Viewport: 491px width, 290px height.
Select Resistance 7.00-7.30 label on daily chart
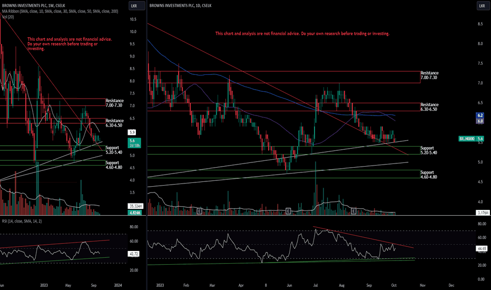pyautogui.click(x=429, y=75)
